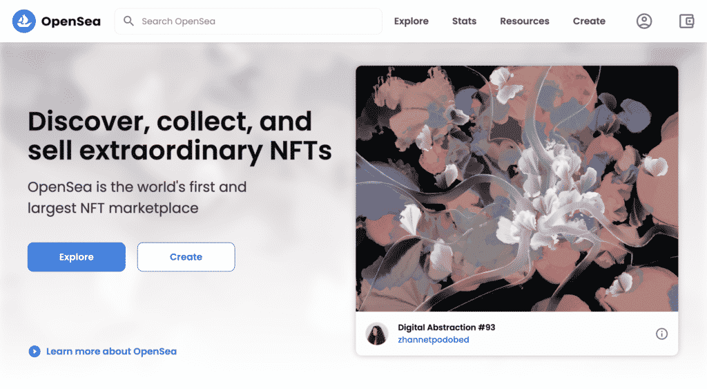
Task: Select Create in the top navigation
Action: pyautogui.click(x=589, y=21)
